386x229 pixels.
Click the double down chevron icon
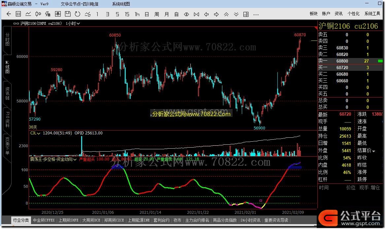click(236, 14)
